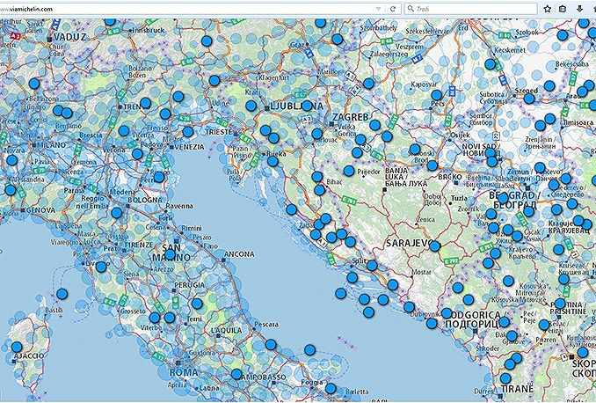Select the marker just below Rijeka label
Viewport: 596px width, 403px height.
tap(273, 161)
